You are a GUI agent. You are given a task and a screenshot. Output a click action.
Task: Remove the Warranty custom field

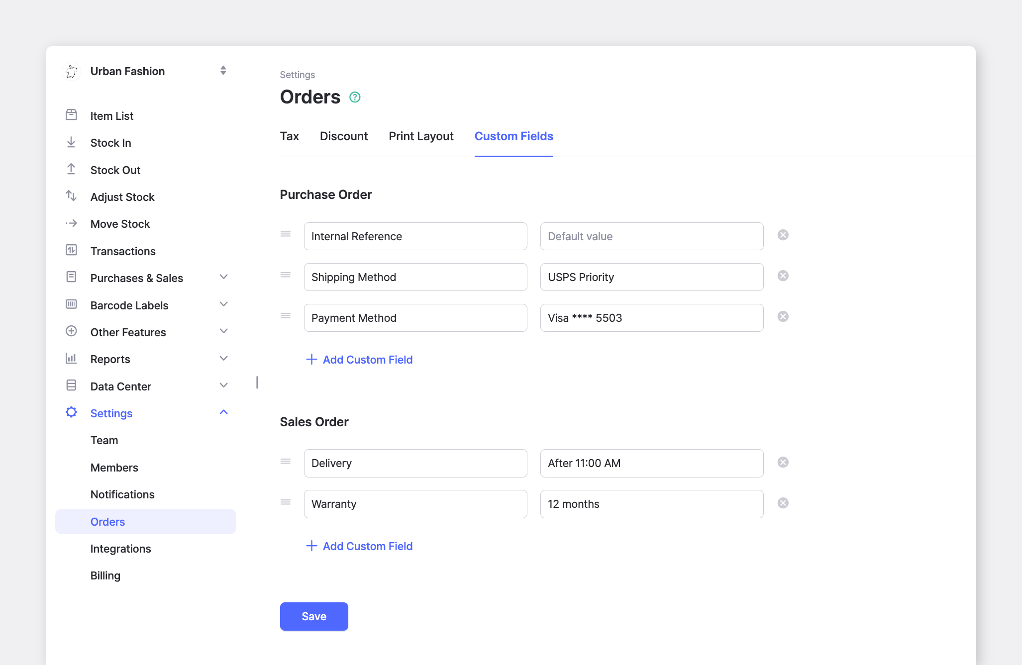(783, 503)
